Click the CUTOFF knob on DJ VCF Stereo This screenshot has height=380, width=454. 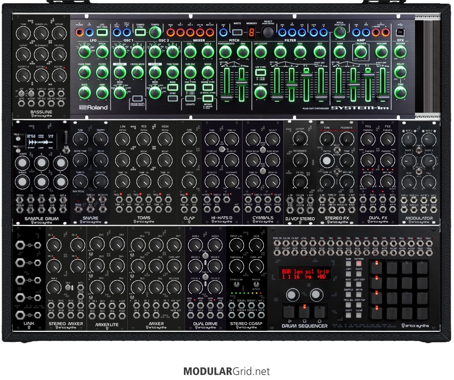coord(300,139)
